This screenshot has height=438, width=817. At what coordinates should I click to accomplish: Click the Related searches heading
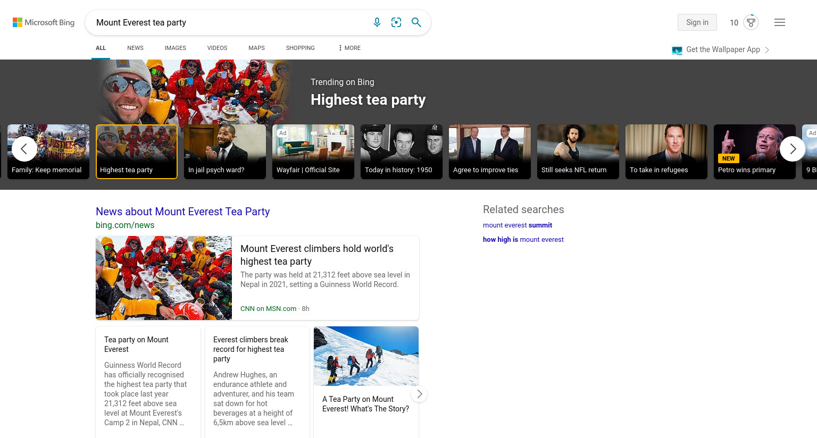523,209
